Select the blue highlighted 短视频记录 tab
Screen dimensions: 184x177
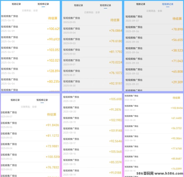(167, 4)
